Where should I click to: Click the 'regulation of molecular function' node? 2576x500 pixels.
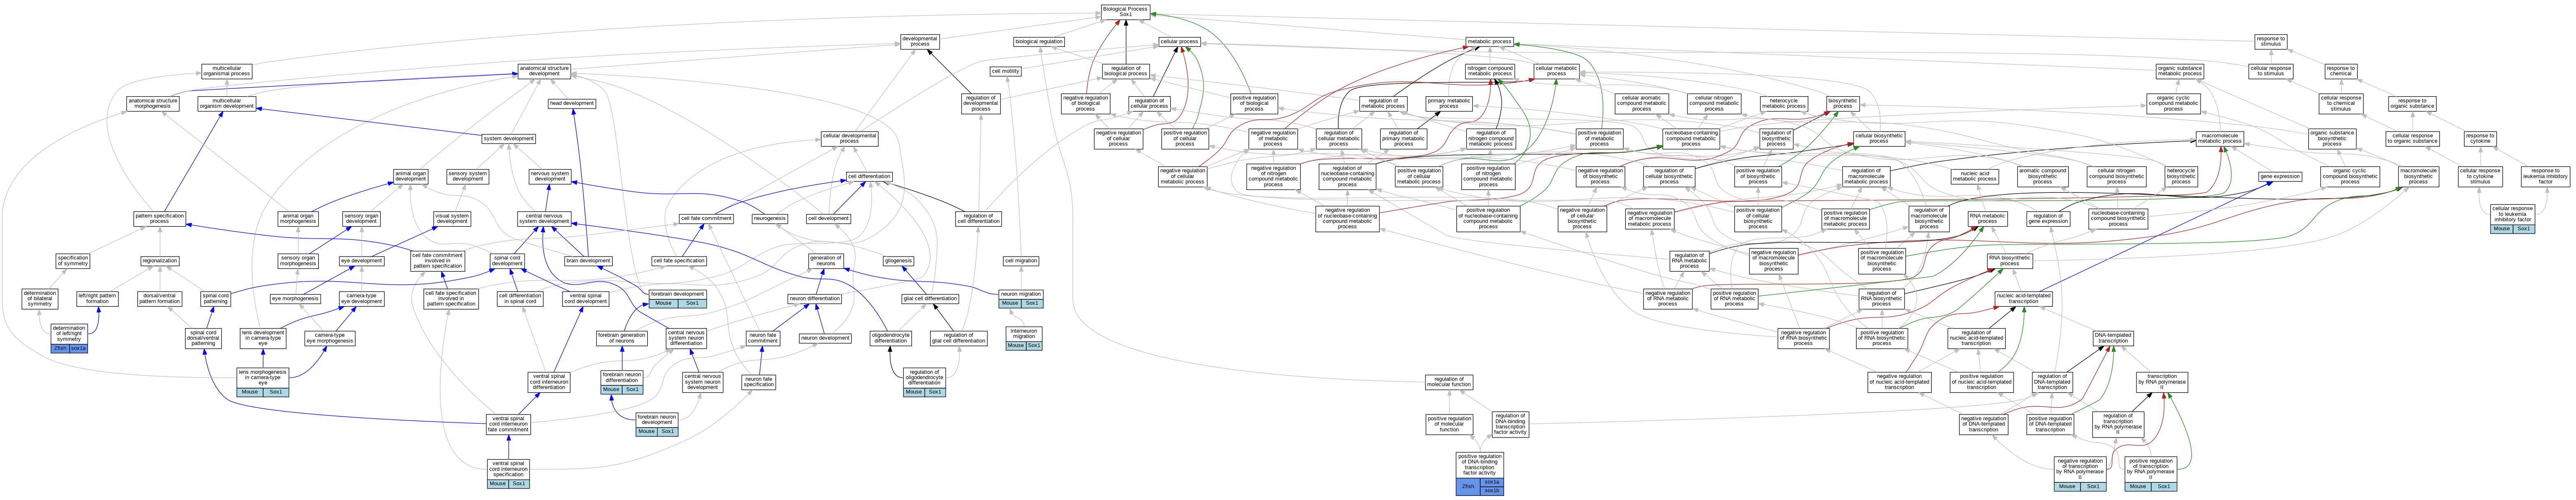pyautogui.click(x=1448, y=381)
